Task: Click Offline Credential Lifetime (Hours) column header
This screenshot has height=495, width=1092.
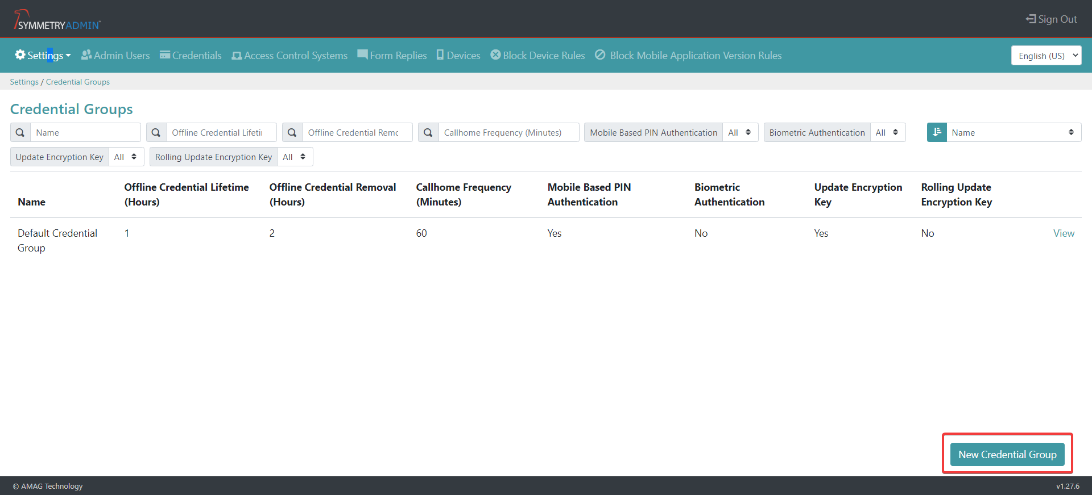Action: click(x=187, y=195)
